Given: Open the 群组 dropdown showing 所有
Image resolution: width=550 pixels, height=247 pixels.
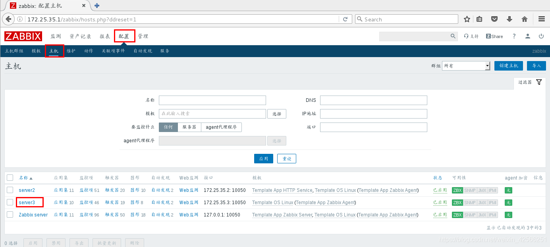Looking at the screenshot, I should (x=466, y=66).
